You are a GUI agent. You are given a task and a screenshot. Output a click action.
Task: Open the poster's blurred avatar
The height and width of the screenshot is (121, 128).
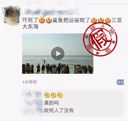[12, 15]
